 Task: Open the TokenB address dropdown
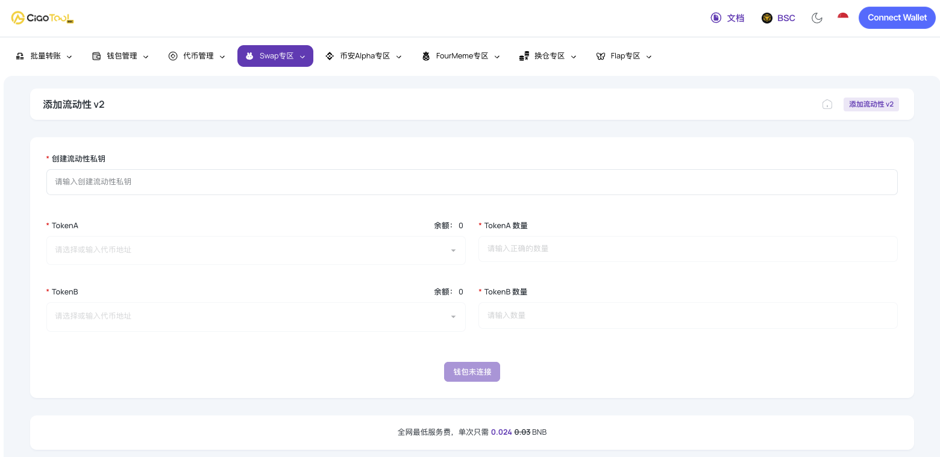255,316
